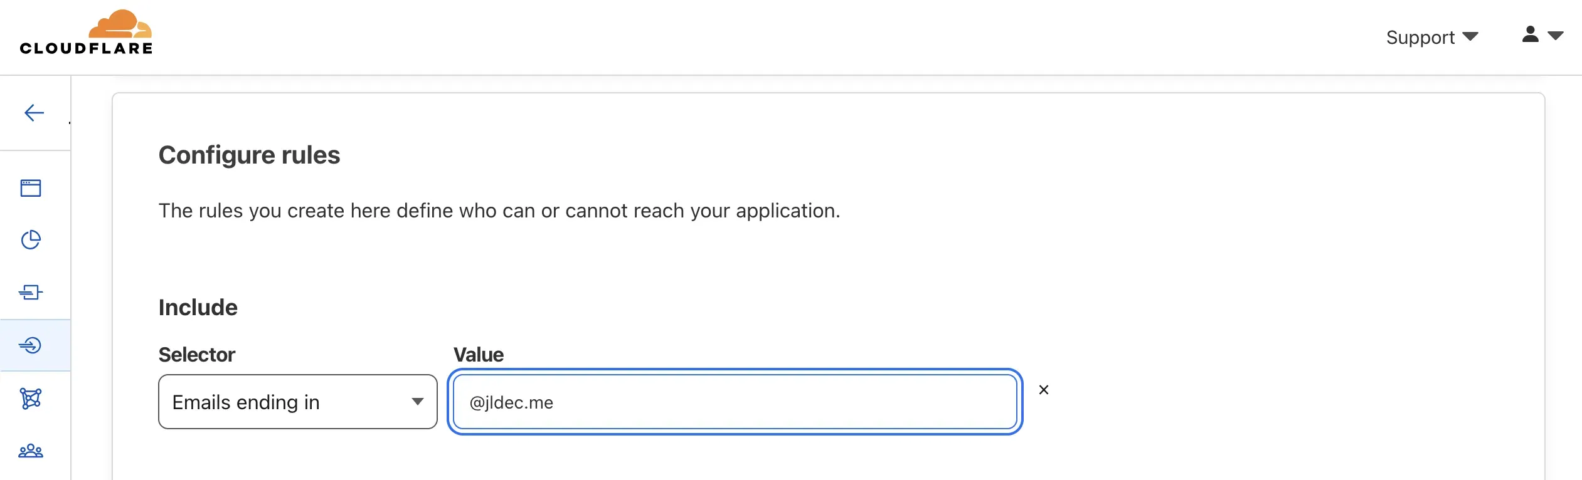This screenshot has width=1582, height=480.
Task: Switch to the highlighted Access section in sidebar
Action: click(x=30, y=345)
